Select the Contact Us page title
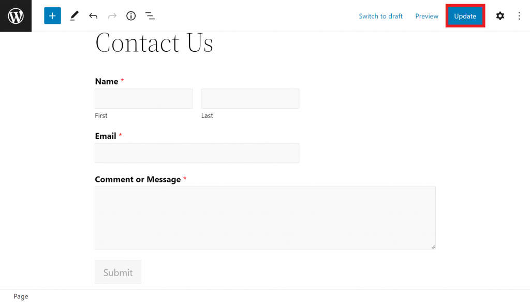 [x=154, y=43]
